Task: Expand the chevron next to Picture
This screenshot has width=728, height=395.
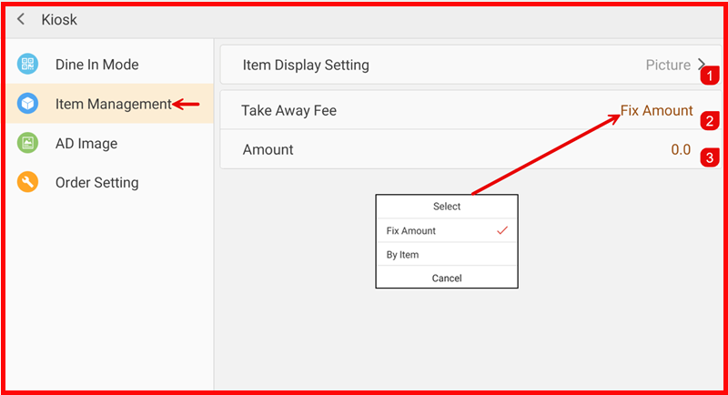Action: click(x=702, y=65)
